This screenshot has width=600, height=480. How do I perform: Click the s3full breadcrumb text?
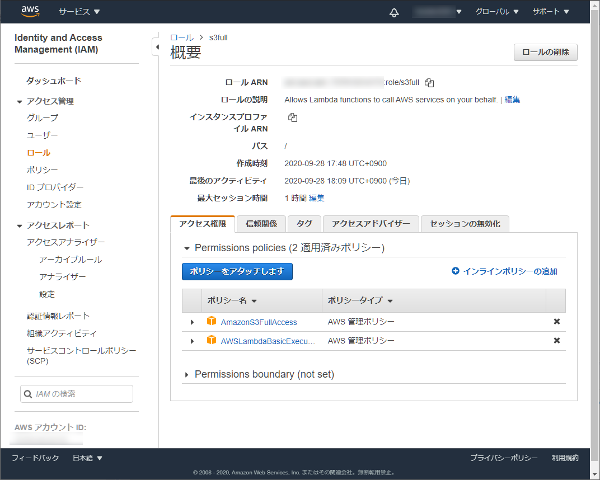tap(218, 37)
